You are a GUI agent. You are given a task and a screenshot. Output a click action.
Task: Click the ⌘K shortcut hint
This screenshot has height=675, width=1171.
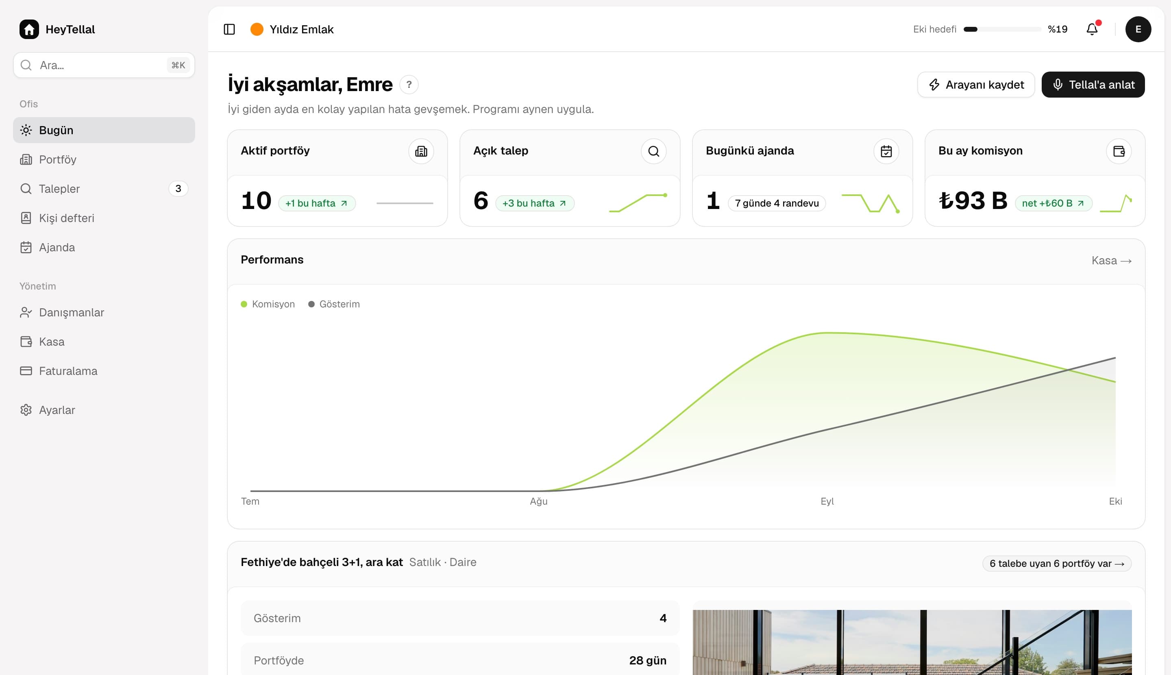tap(178, 65)
